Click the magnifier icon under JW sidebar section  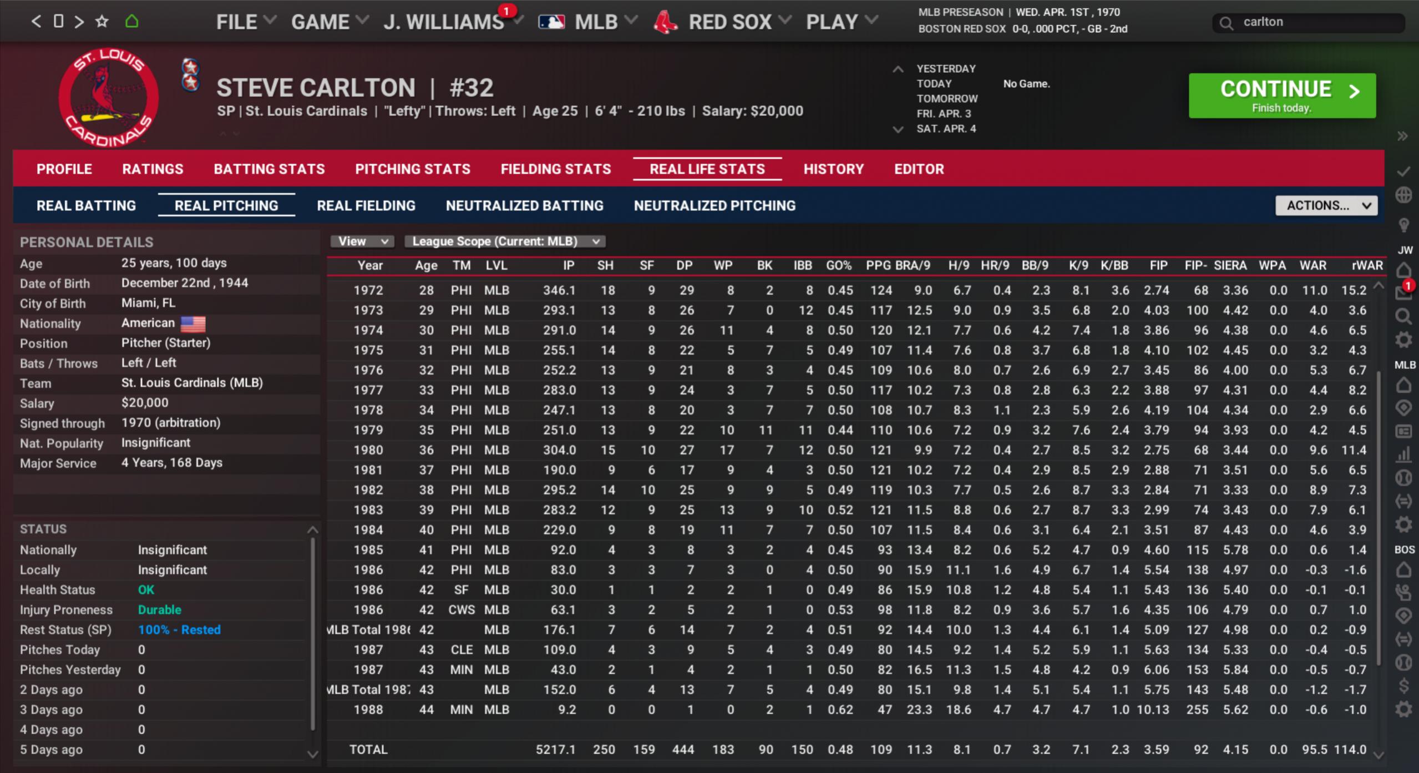pyautogui.click(x=1403, y=316)
